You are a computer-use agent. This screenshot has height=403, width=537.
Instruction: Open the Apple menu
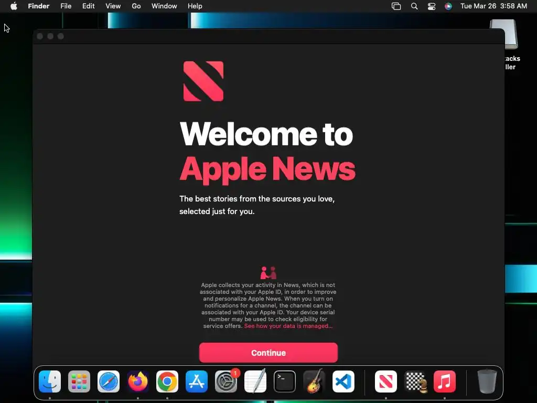click(14, 6)
